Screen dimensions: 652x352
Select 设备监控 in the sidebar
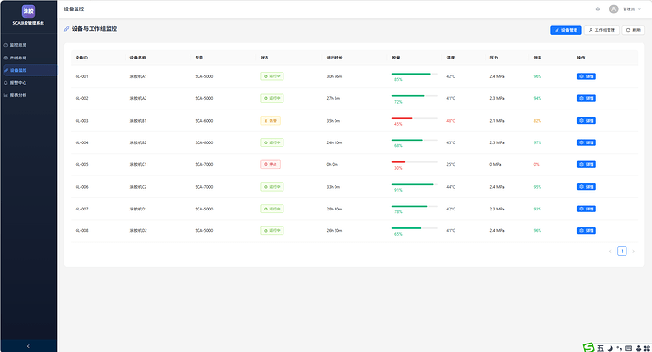[29, 70]
